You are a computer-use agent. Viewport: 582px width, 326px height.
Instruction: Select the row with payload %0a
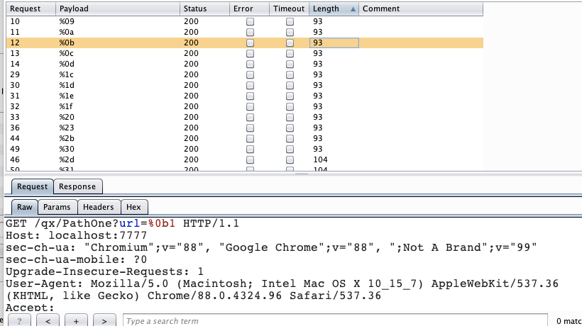click(x=245, y=32)
